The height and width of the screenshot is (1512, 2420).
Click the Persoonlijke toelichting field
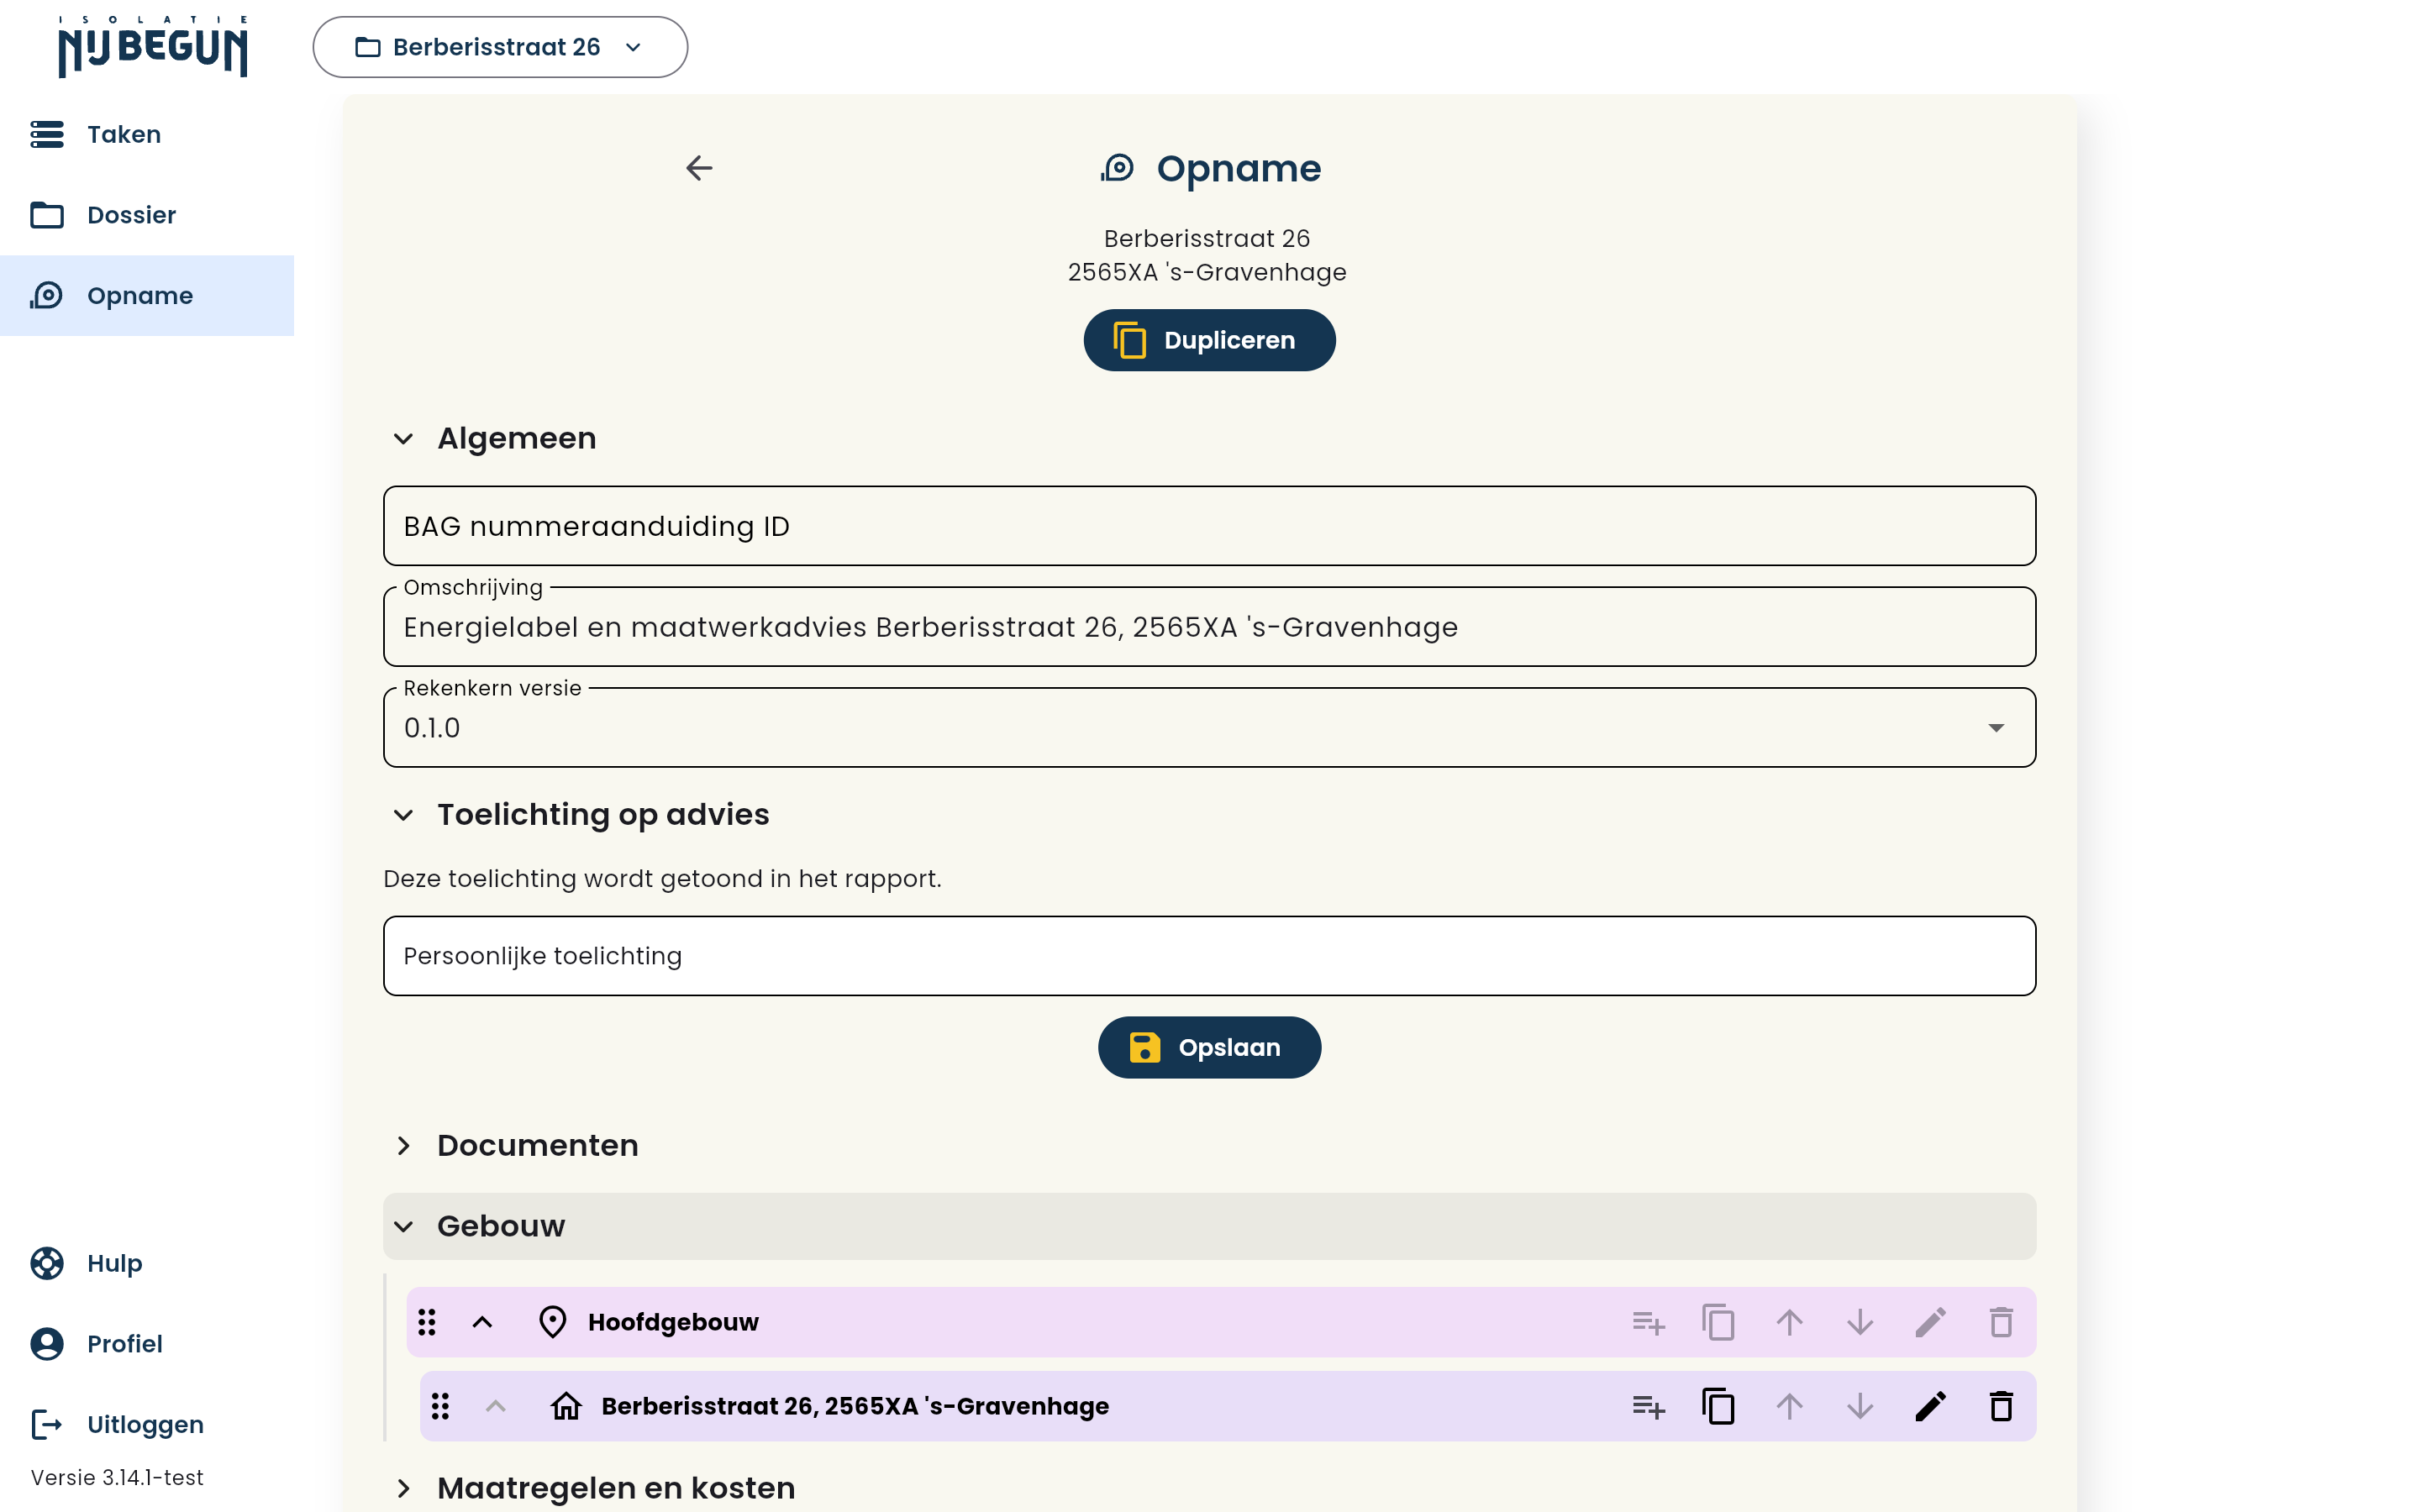[1209, 956]
